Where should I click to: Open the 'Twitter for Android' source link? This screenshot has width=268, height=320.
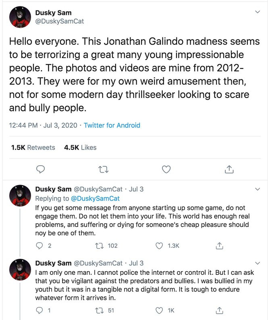click(112, 125)
